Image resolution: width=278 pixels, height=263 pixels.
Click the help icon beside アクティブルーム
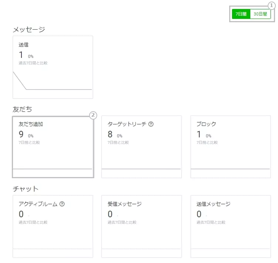click(62, 204)
